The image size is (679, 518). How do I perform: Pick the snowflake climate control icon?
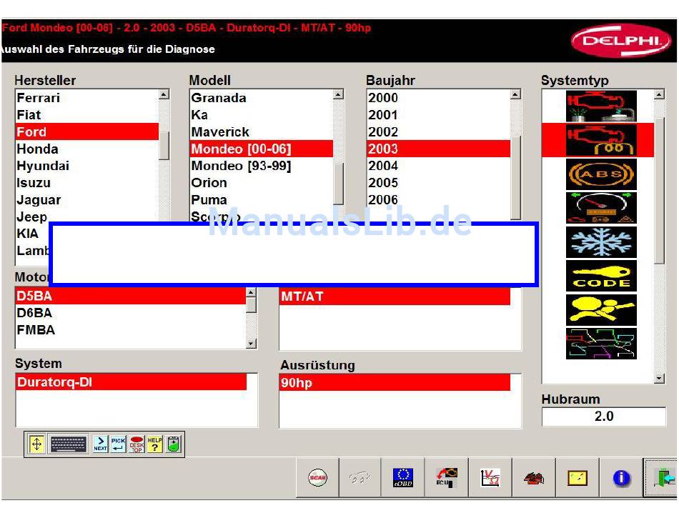pos(601,242)
